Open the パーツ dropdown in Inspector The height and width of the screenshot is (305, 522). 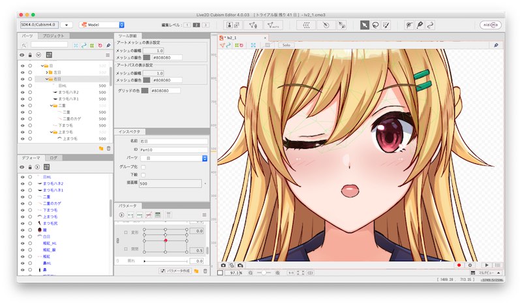click(174, 158)
